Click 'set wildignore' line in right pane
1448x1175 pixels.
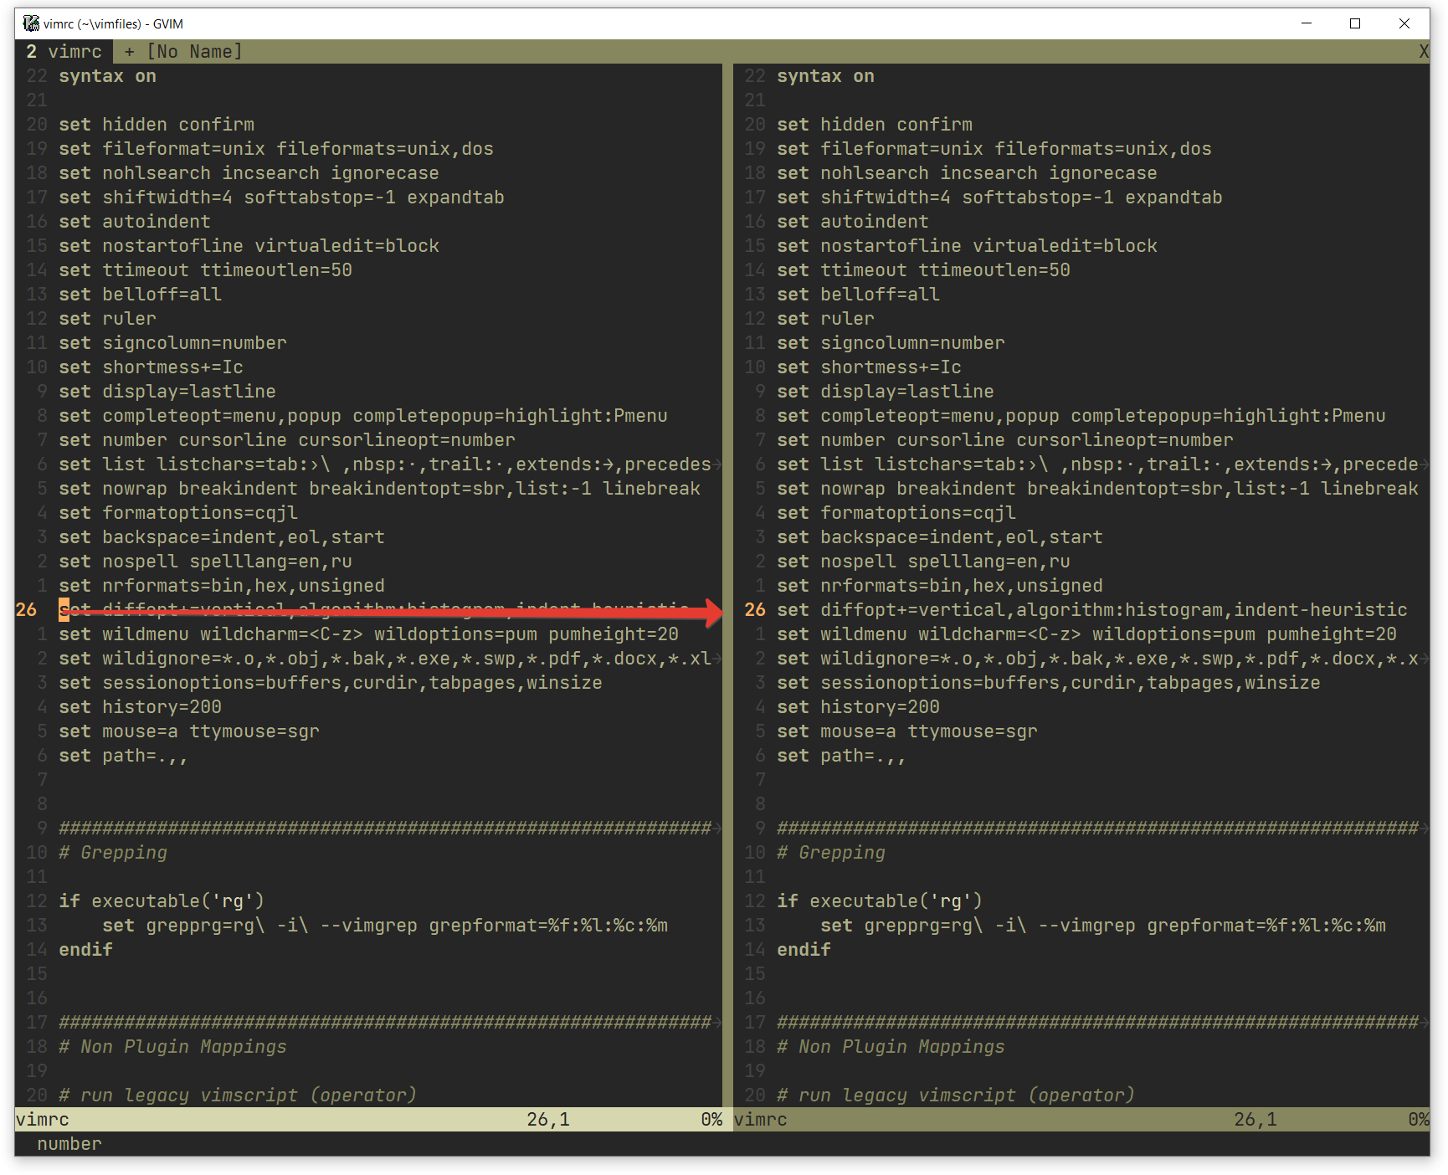[1097, 659]
